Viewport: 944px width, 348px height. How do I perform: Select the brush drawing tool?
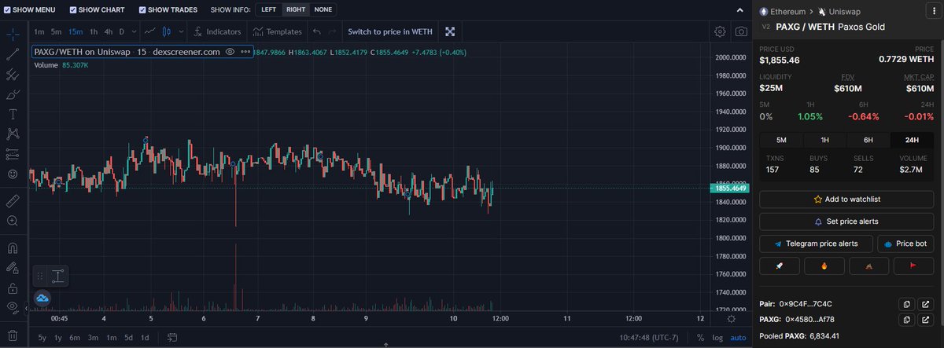tap(13, 94)
